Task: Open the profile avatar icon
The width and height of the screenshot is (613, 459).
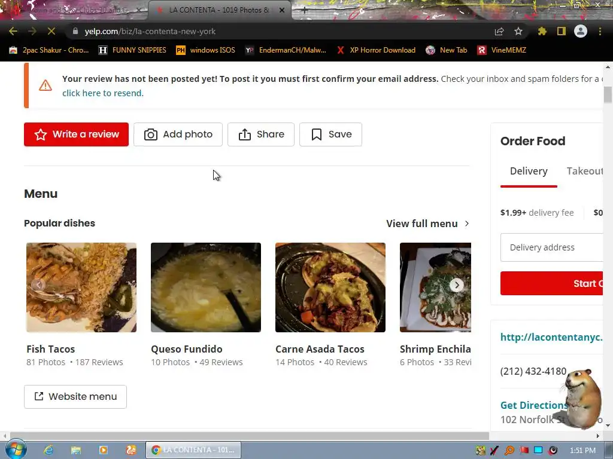Action: coord(581,31)
